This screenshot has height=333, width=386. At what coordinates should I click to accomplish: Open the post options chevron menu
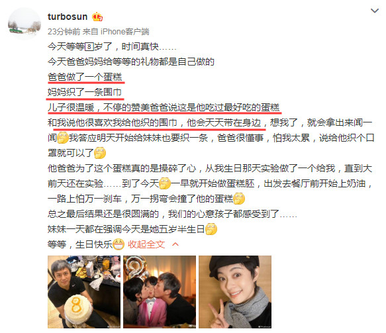tap(375, 11)
